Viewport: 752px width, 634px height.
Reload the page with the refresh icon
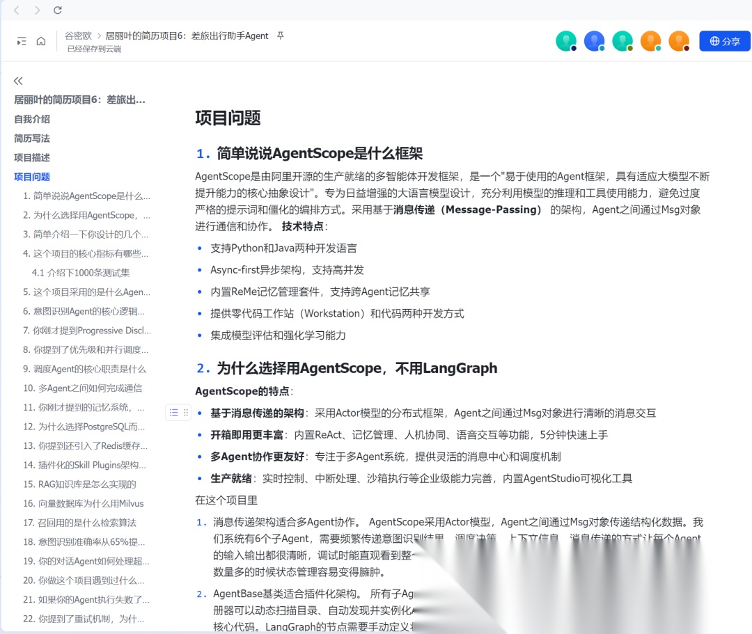pos(58,10)
